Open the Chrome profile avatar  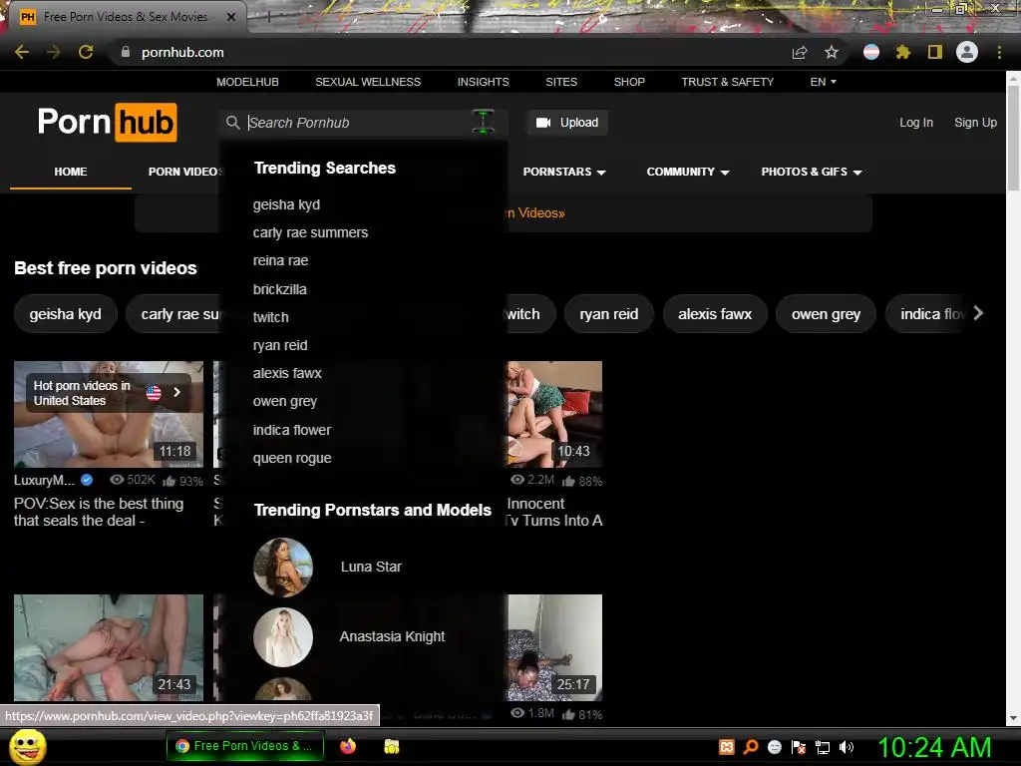967,52
